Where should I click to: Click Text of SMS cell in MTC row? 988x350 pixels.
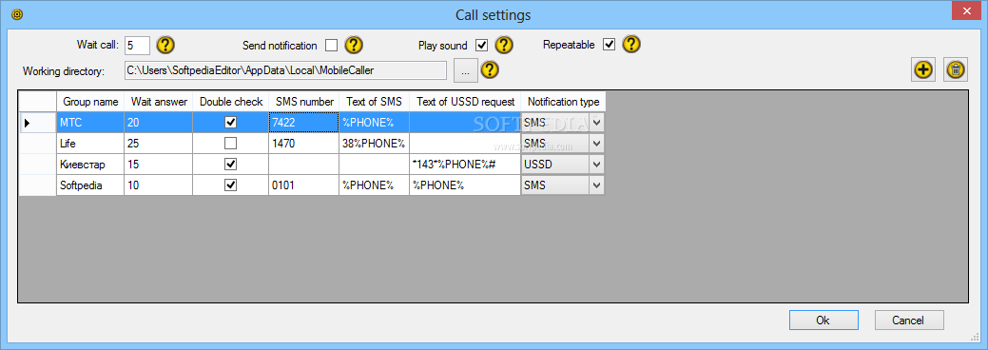375,123
